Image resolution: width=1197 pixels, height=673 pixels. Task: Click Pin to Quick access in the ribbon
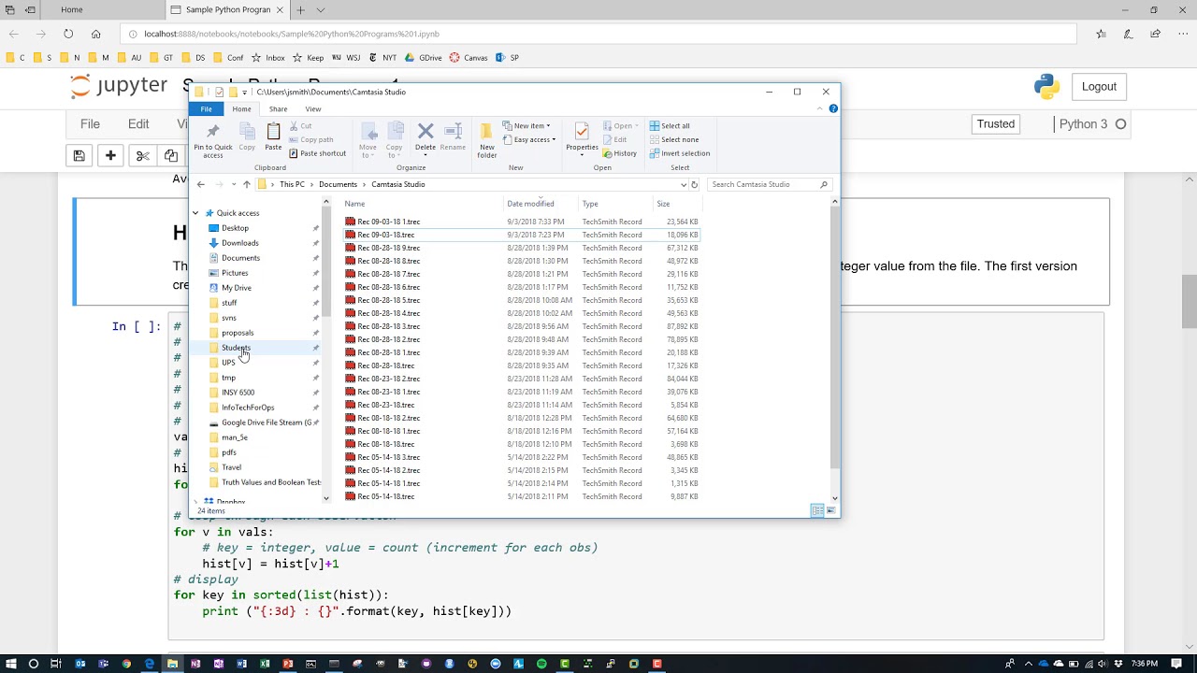tap(212, 139)
